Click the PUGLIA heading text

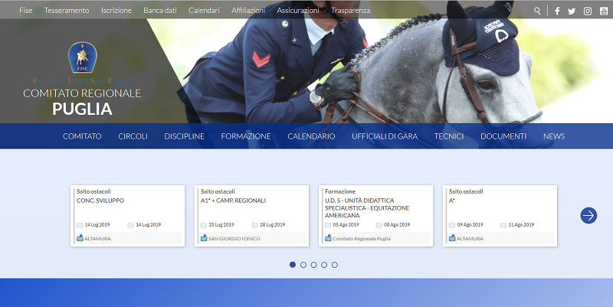tap(83, 109)
